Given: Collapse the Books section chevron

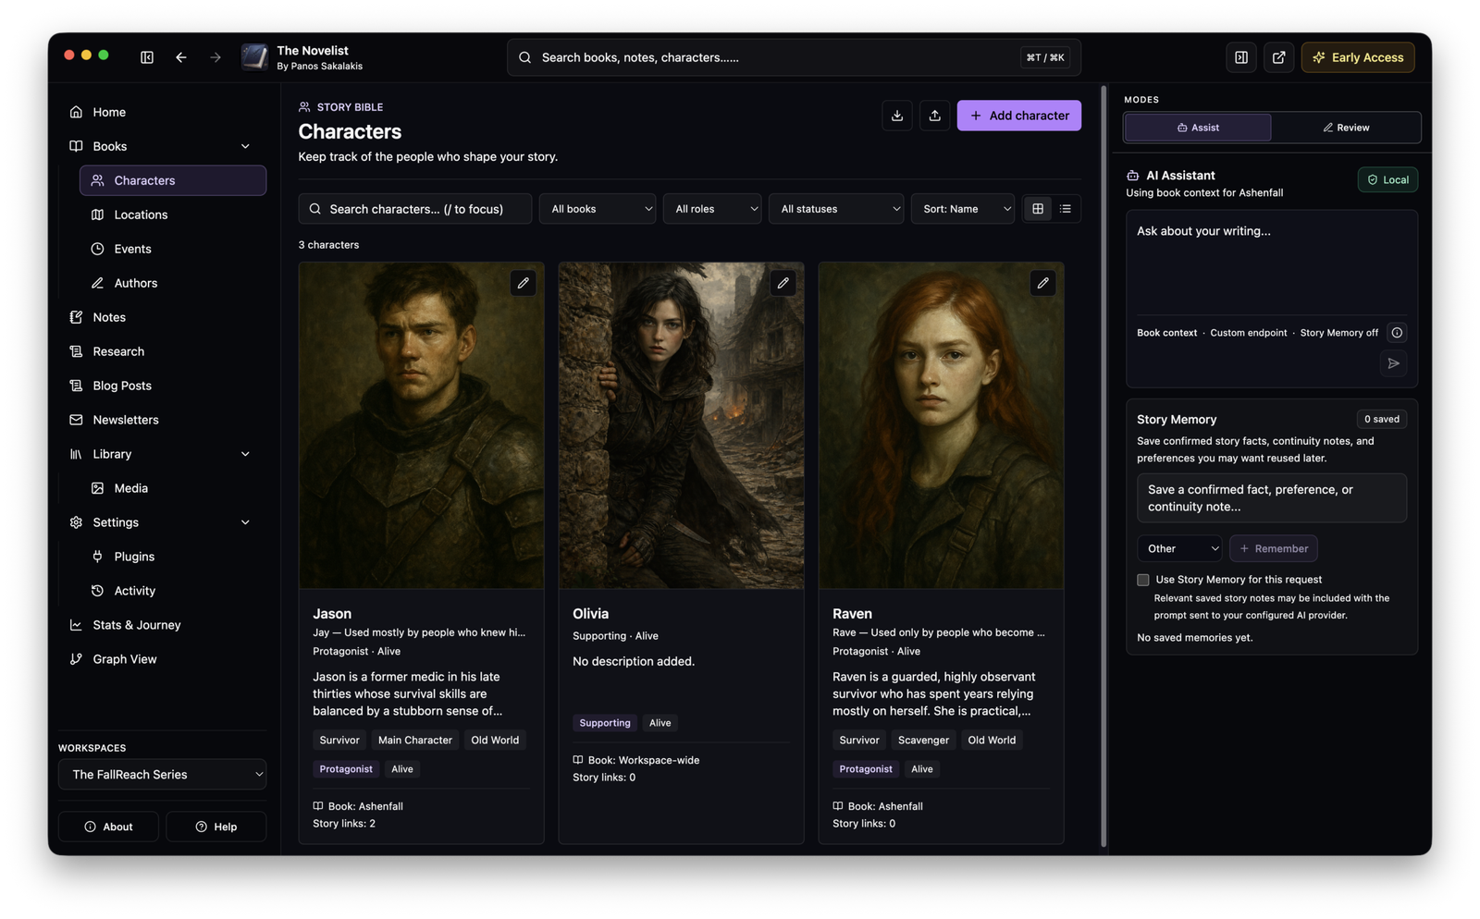Looking at the screenshot, I should (x=245, y=146).
